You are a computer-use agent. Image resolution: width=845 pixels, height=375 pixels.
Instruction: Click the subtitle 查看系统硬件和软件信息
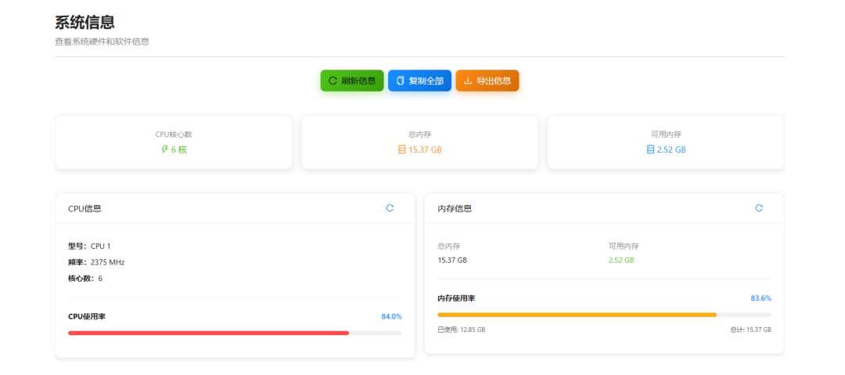102,41
